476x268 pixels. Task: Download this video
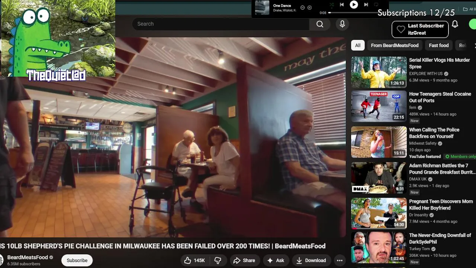311,261
